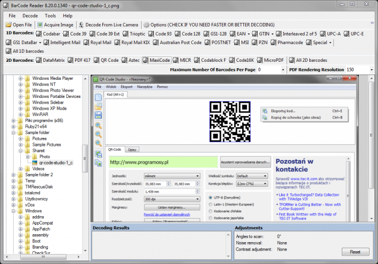The width and height of the screenshot is (378, 264).
Task: Open the Tools menu
Action: [x=50, y=15]
